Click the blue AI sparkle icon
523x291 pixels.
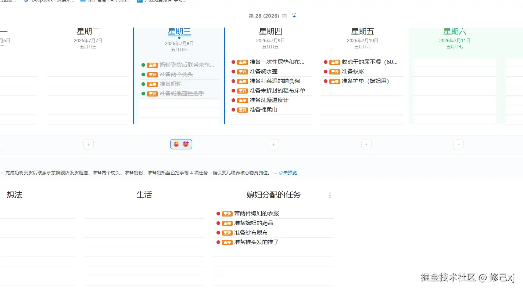(x=294, y=15)
